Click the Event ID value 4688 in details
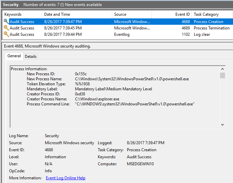 (49, 150)
